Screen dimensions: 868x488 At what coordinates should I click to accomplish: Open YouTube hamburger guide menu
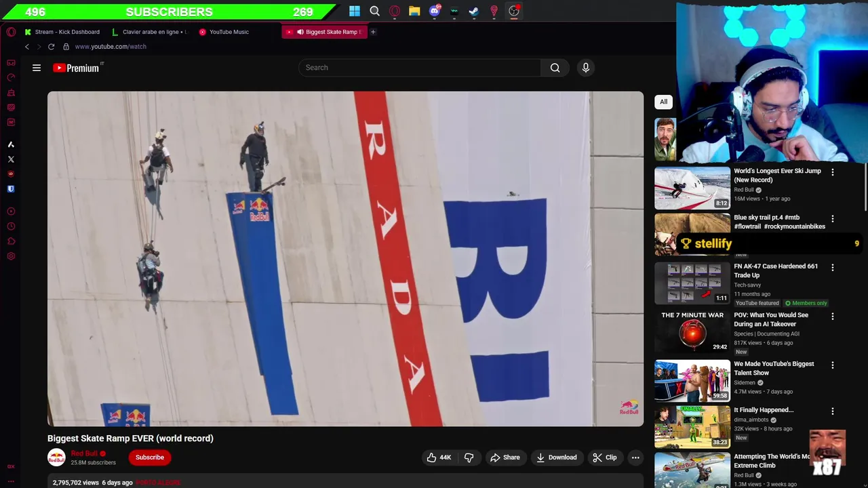pos(37,68)
